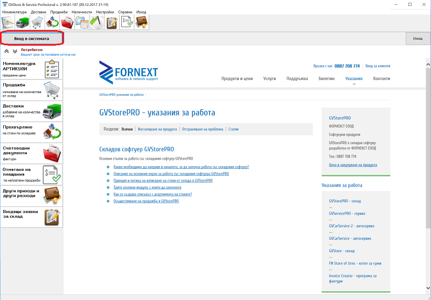Click the warehouse transfer toolbar icon

(52, 22)
